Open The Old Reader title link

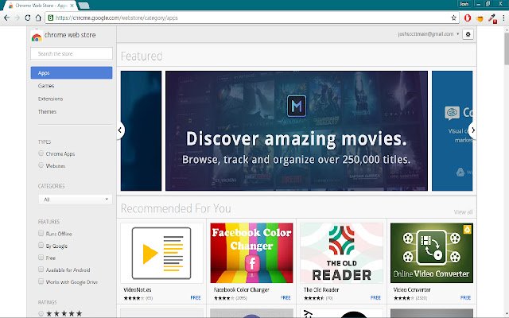click(x=321, y=289)
